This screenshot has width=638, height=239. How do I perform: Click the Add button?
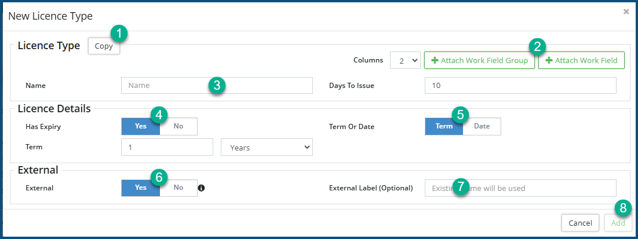(618, 223)
